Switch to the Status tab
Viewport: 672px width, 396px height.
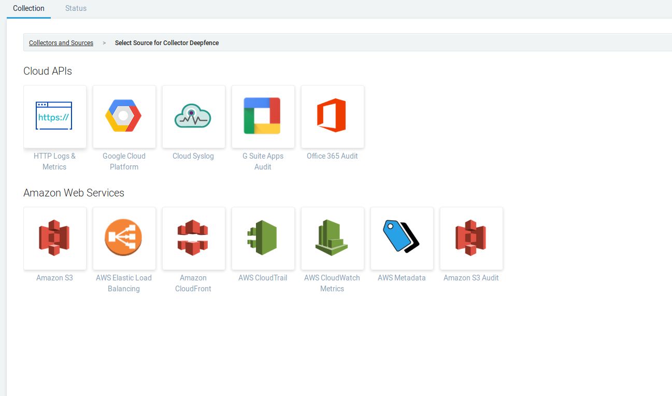[x=76, y=8]
